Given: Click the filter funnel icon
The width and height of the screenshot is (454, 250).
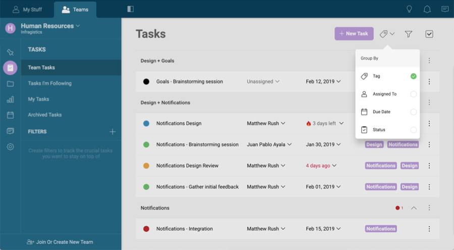Looking at the screenshot, I should click(x=409, y=34).
